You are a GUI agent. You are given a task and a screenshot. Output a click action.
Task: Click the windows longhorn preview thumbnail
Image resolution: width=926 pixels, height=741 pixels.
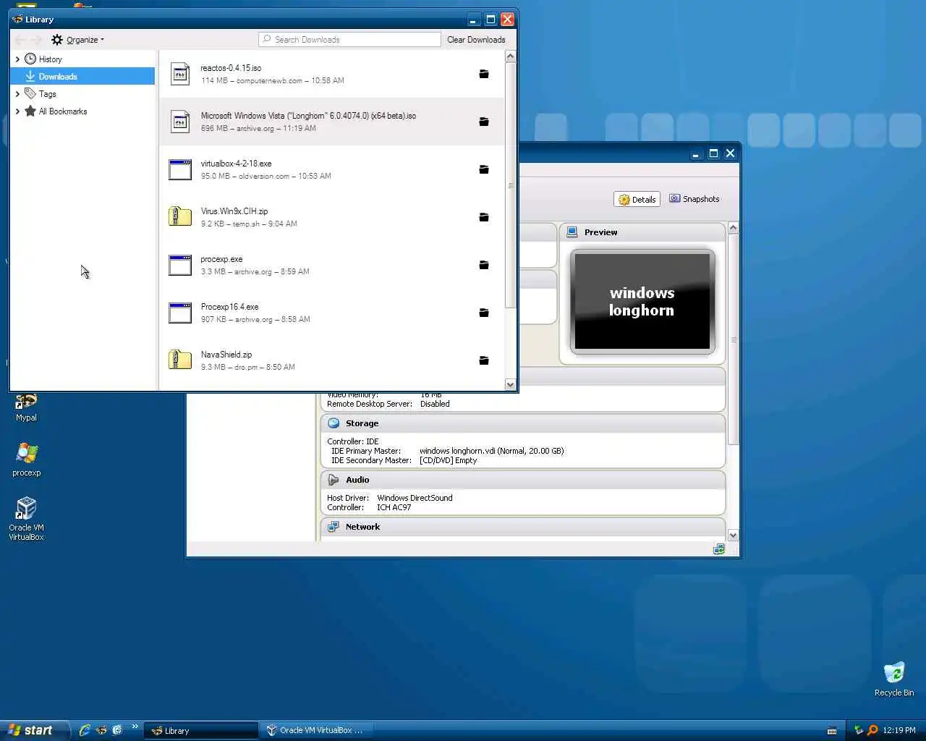642,301
